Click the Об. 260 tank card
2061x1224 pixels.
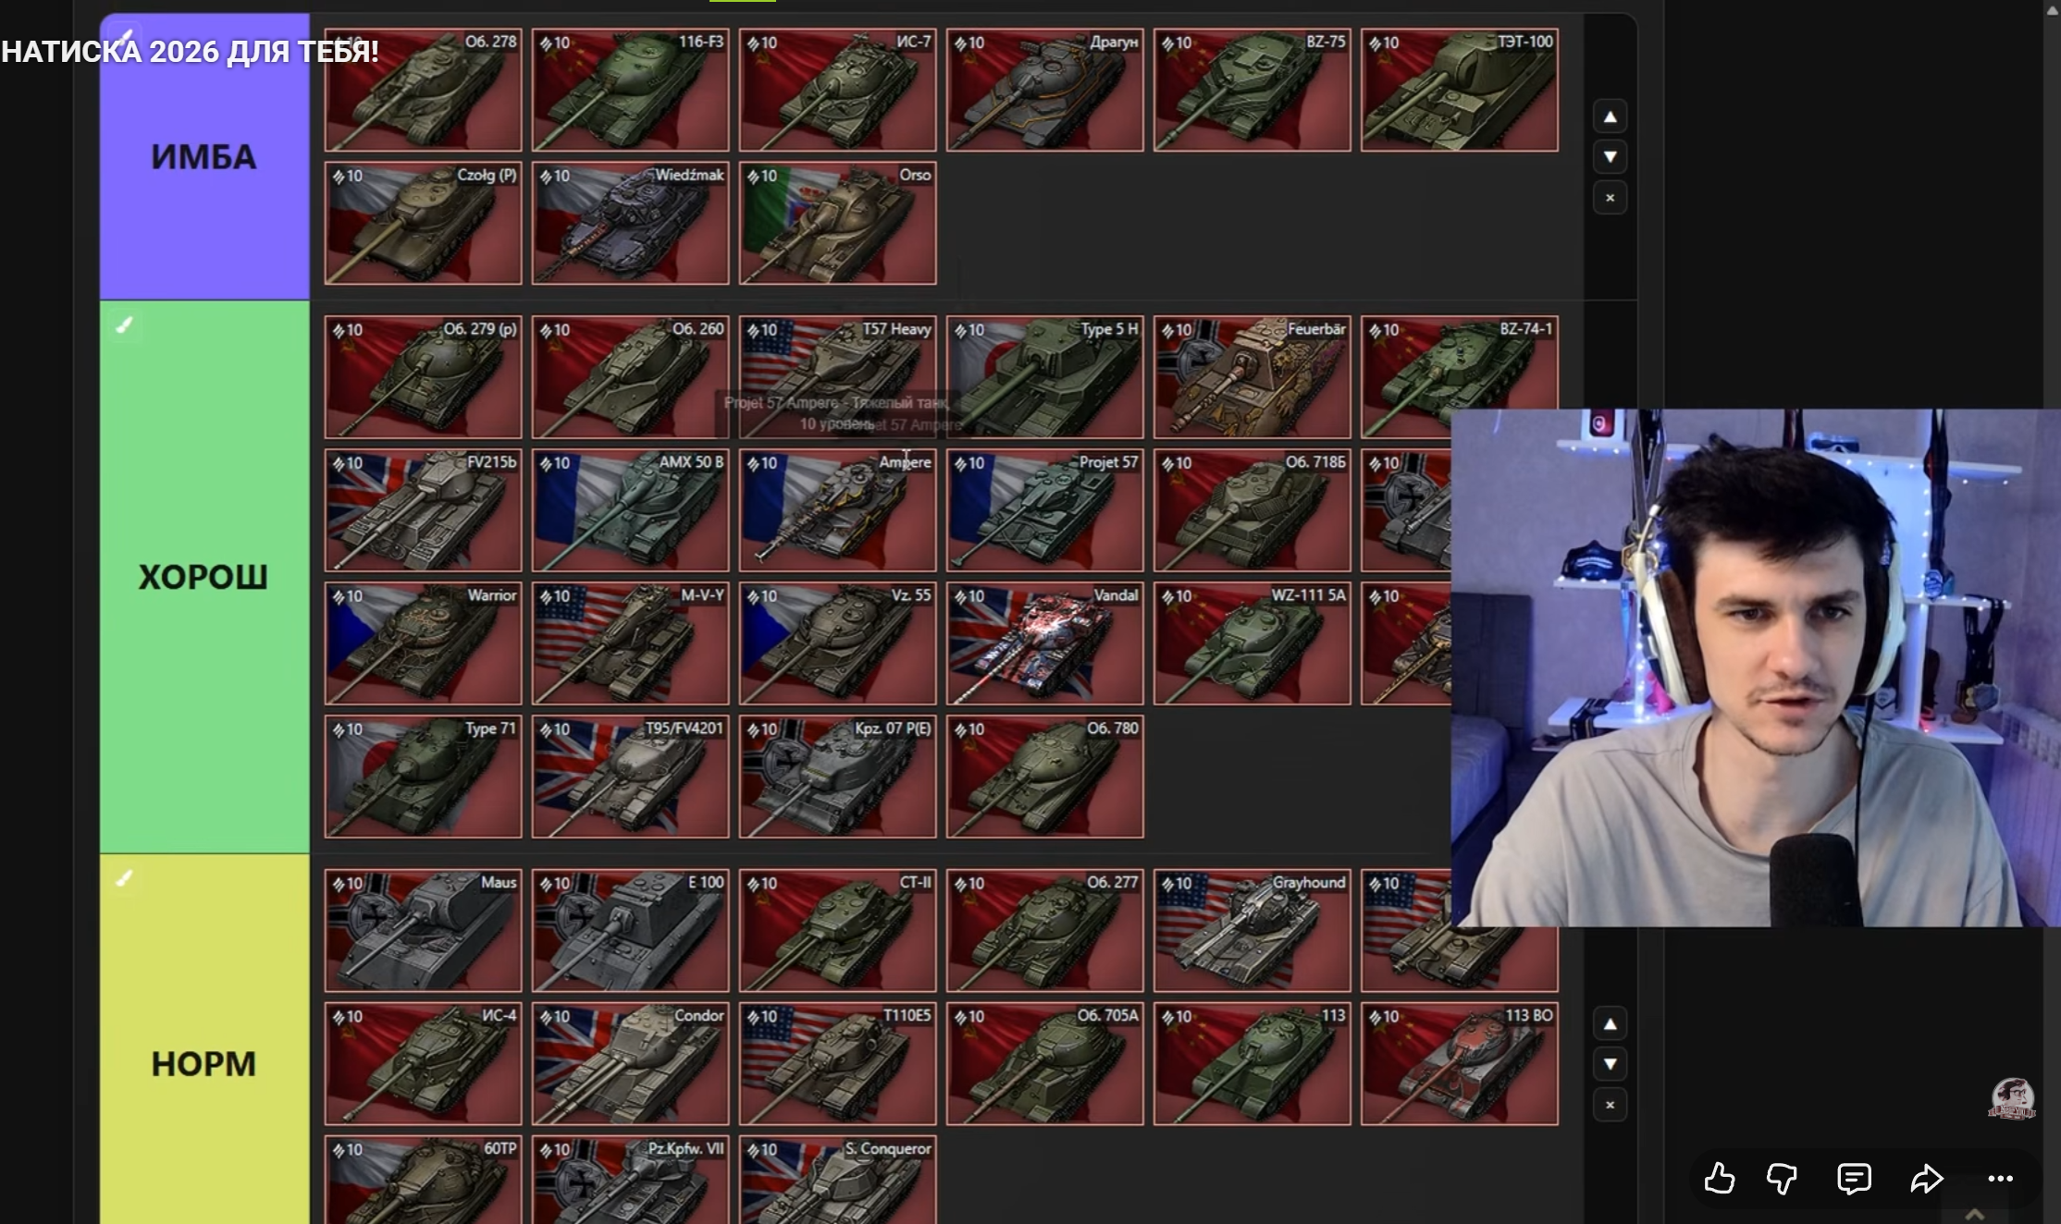pos(630,377)
